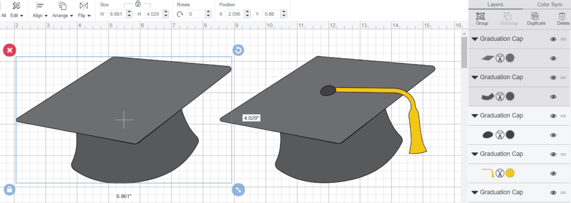The image size is (571, 203).
Task: Collapse the group containing the yellow tassel layer
Action: click(x=474, y=154)
